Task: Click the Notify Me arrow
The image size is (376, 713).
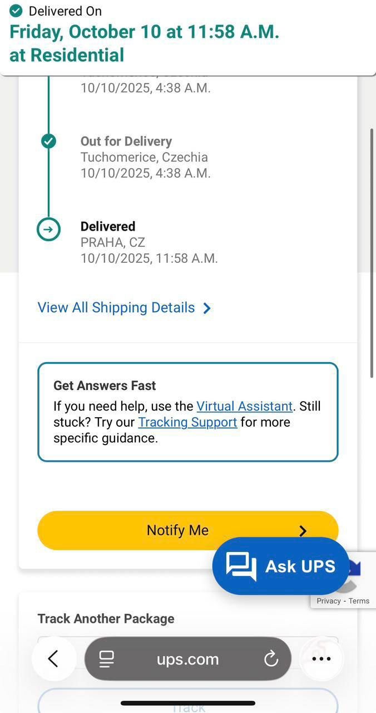Action: pos(303,531)
